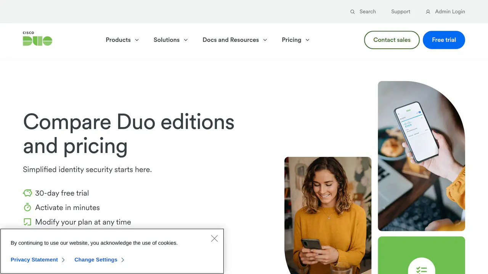Click the stopwatch icon beside Activate in minutes
Screen dimensions: 488x274
[x=27, y=207]
